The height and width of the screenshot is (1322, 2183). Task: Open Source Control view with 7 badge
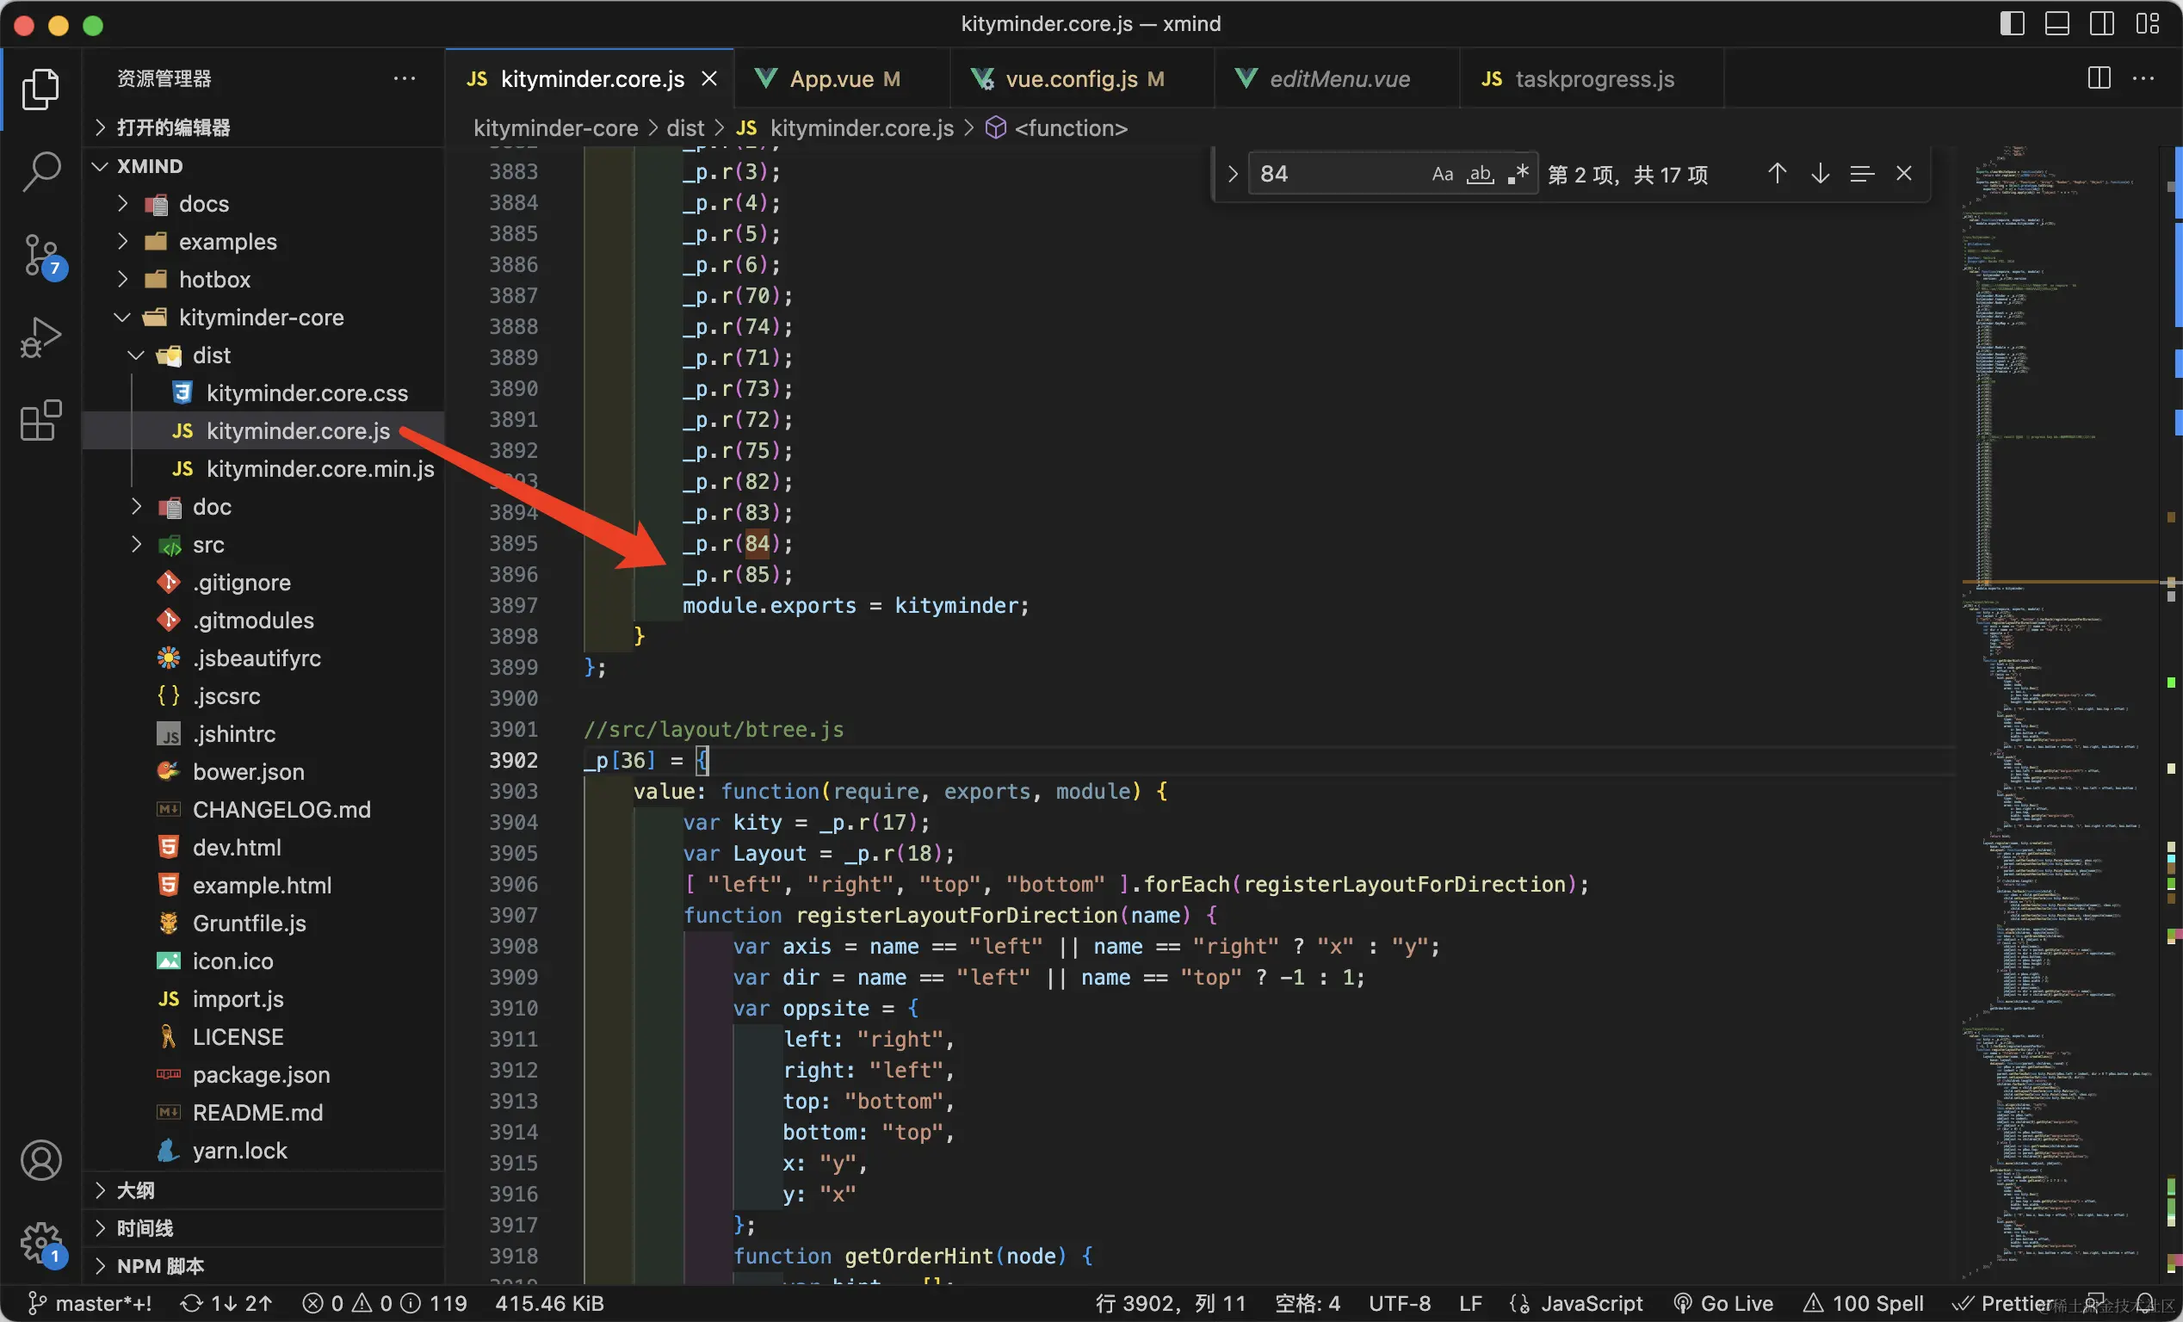(x=40, y=254)
